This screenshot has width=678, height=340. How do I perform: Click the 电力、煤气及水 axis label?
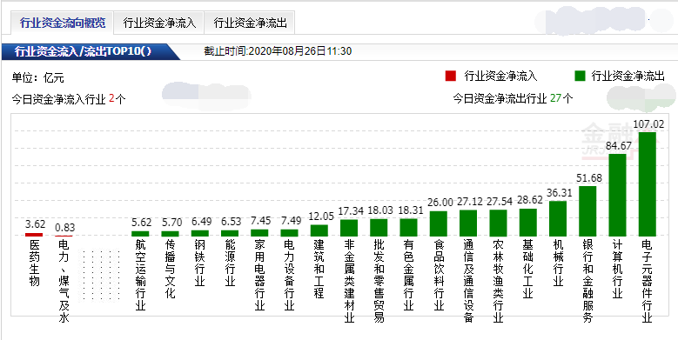pos(64,281)
